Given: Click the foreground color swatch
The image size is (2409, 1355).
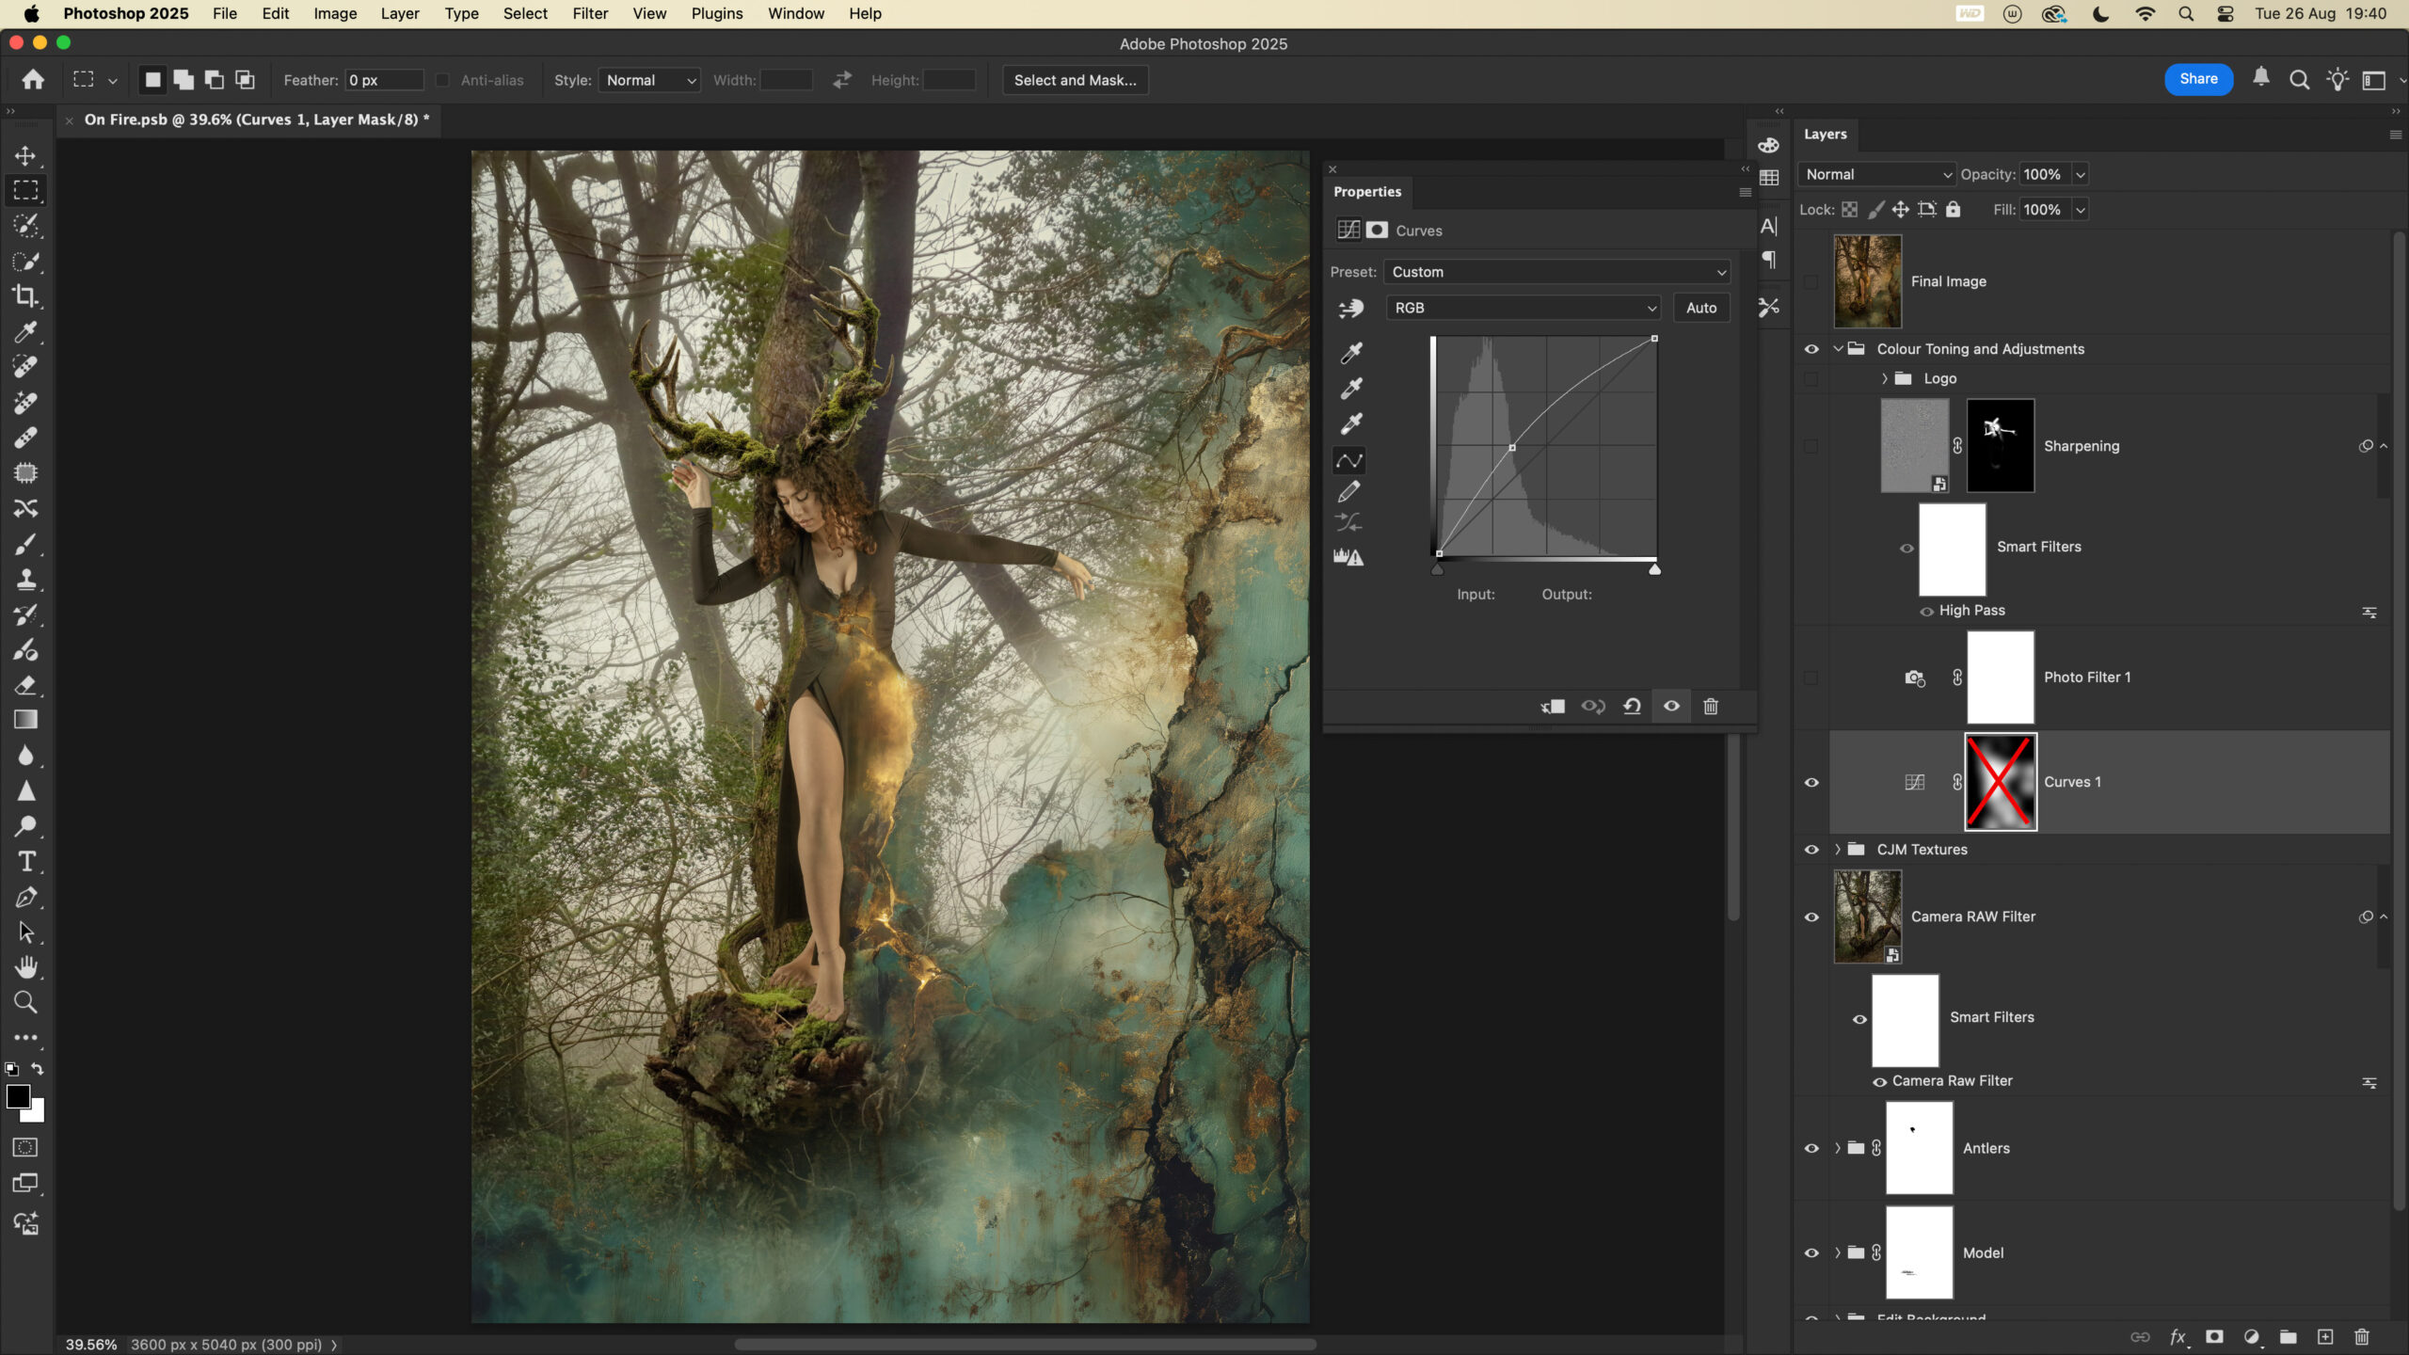Looking at the screenshot, I should 17,1096.
